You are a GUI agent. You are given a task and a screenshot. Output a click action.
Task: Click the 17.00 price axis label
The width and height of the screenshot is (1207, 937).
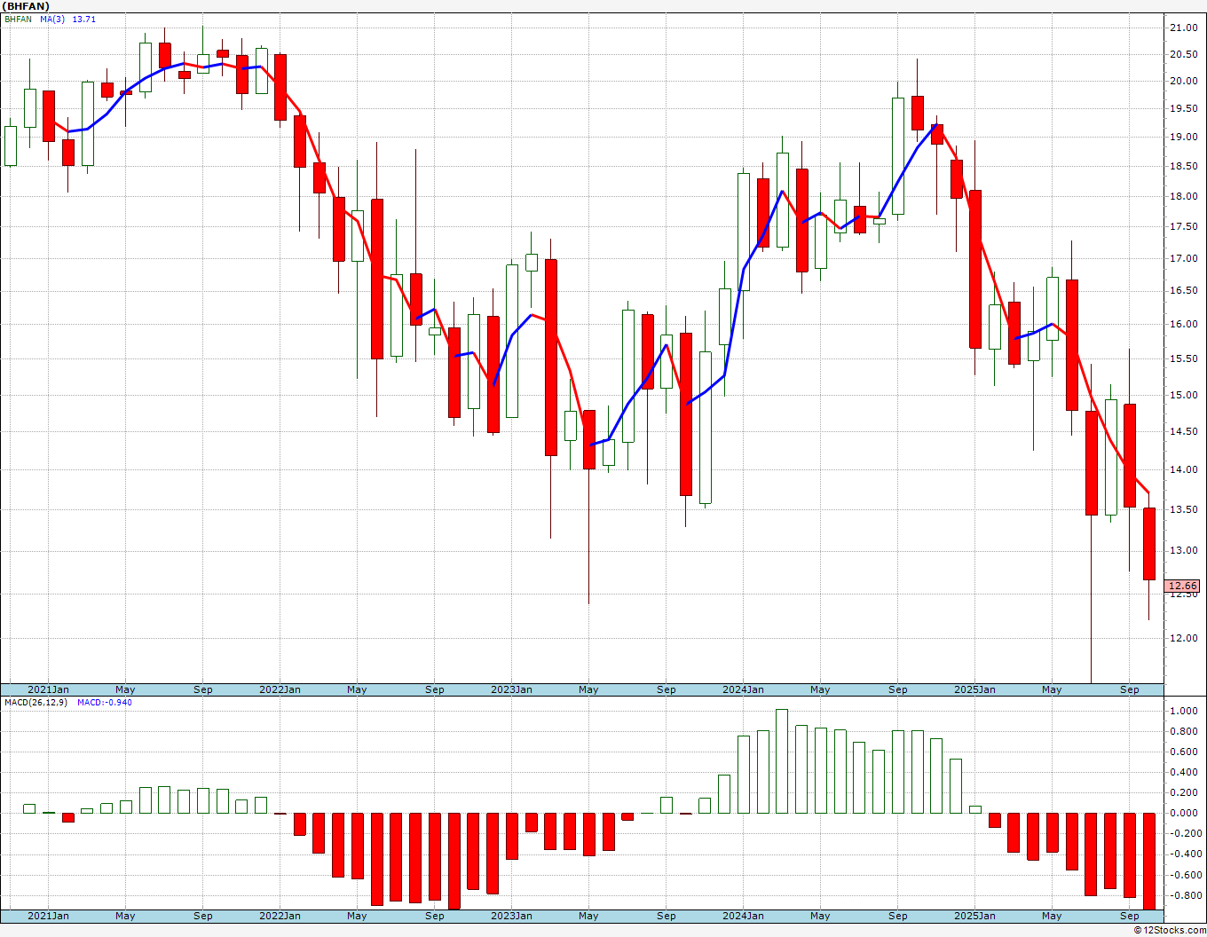coord(1183,259)
